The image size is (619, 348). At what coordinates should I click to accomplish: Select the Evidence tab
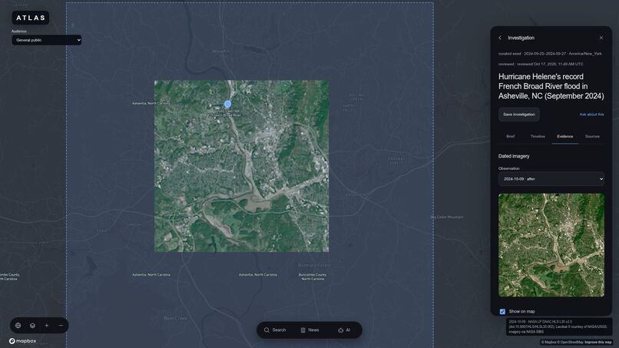click(565, 136)
